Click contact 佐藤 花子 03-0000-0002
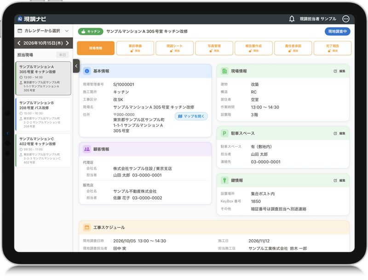Screen dimensions: 368x280 pos(138,198)
